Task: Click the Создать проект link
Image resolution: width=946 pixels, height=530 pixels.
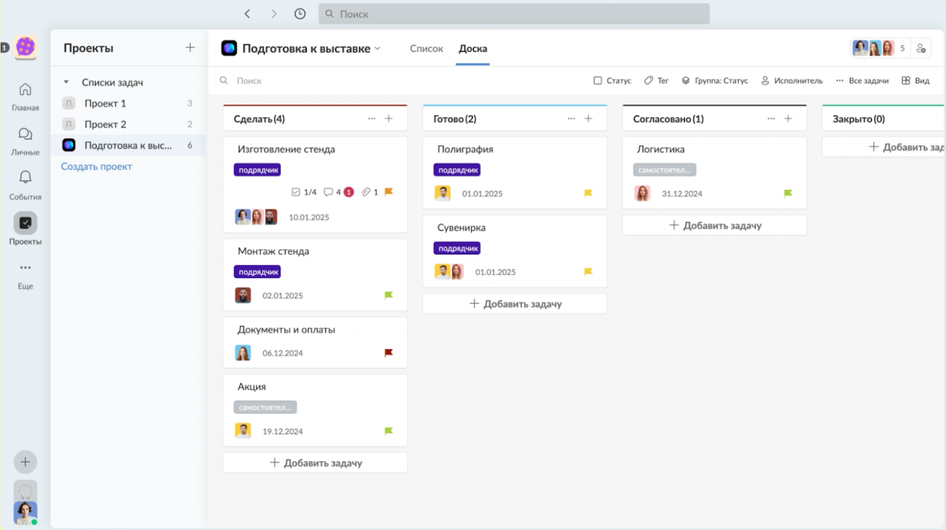Action: coord(96,167)
